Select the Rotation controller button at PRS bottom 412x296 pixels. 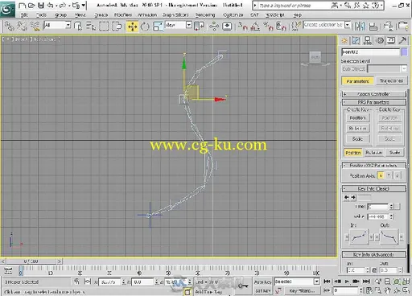(373, 153)
